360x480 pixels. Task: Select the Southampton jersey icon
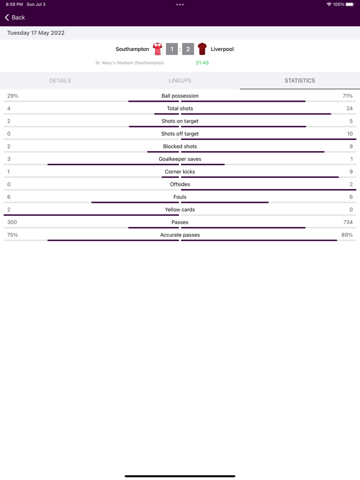point(157,49)
